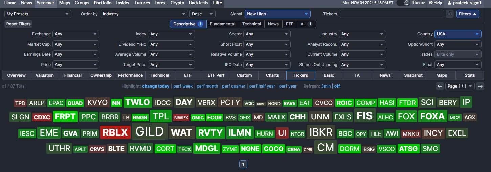
Task: Open the MDGL ticker tile
Action: pyautogui.click(x=206, y=148)
